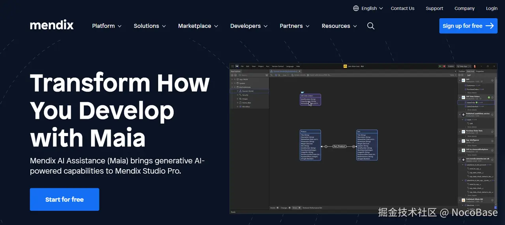
Task: Open the site search magnifier icon
Action: 370,26
